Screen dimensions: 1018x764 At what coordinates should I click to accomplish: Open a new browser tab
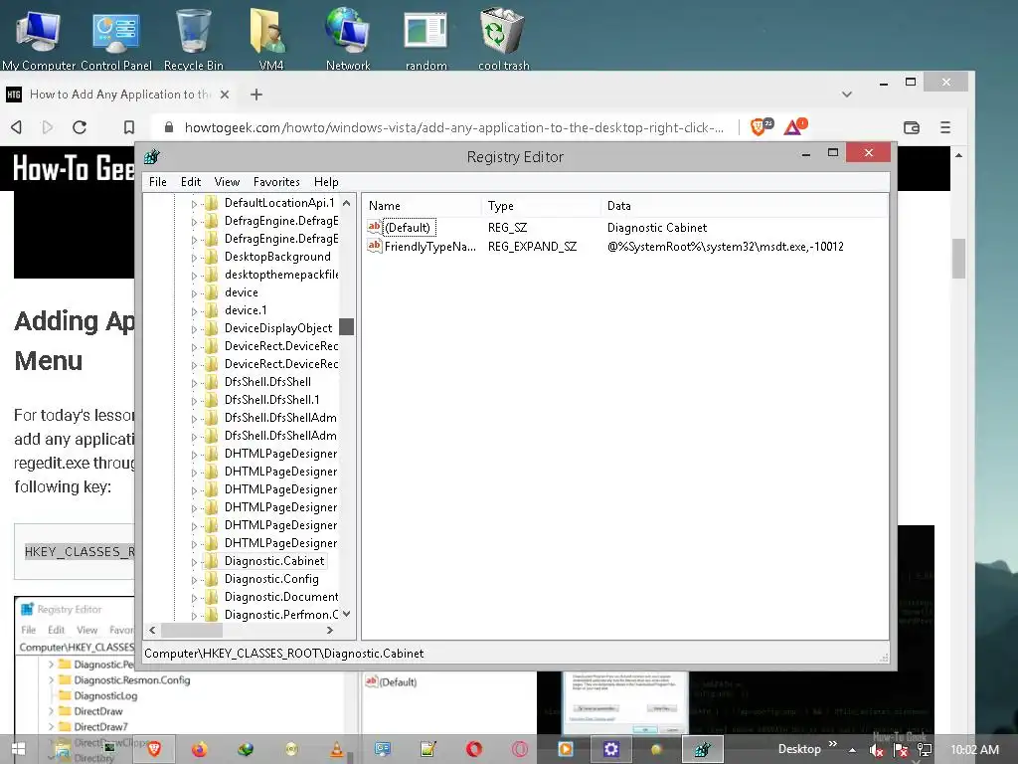pyautogui.click(x=256, y=95)
